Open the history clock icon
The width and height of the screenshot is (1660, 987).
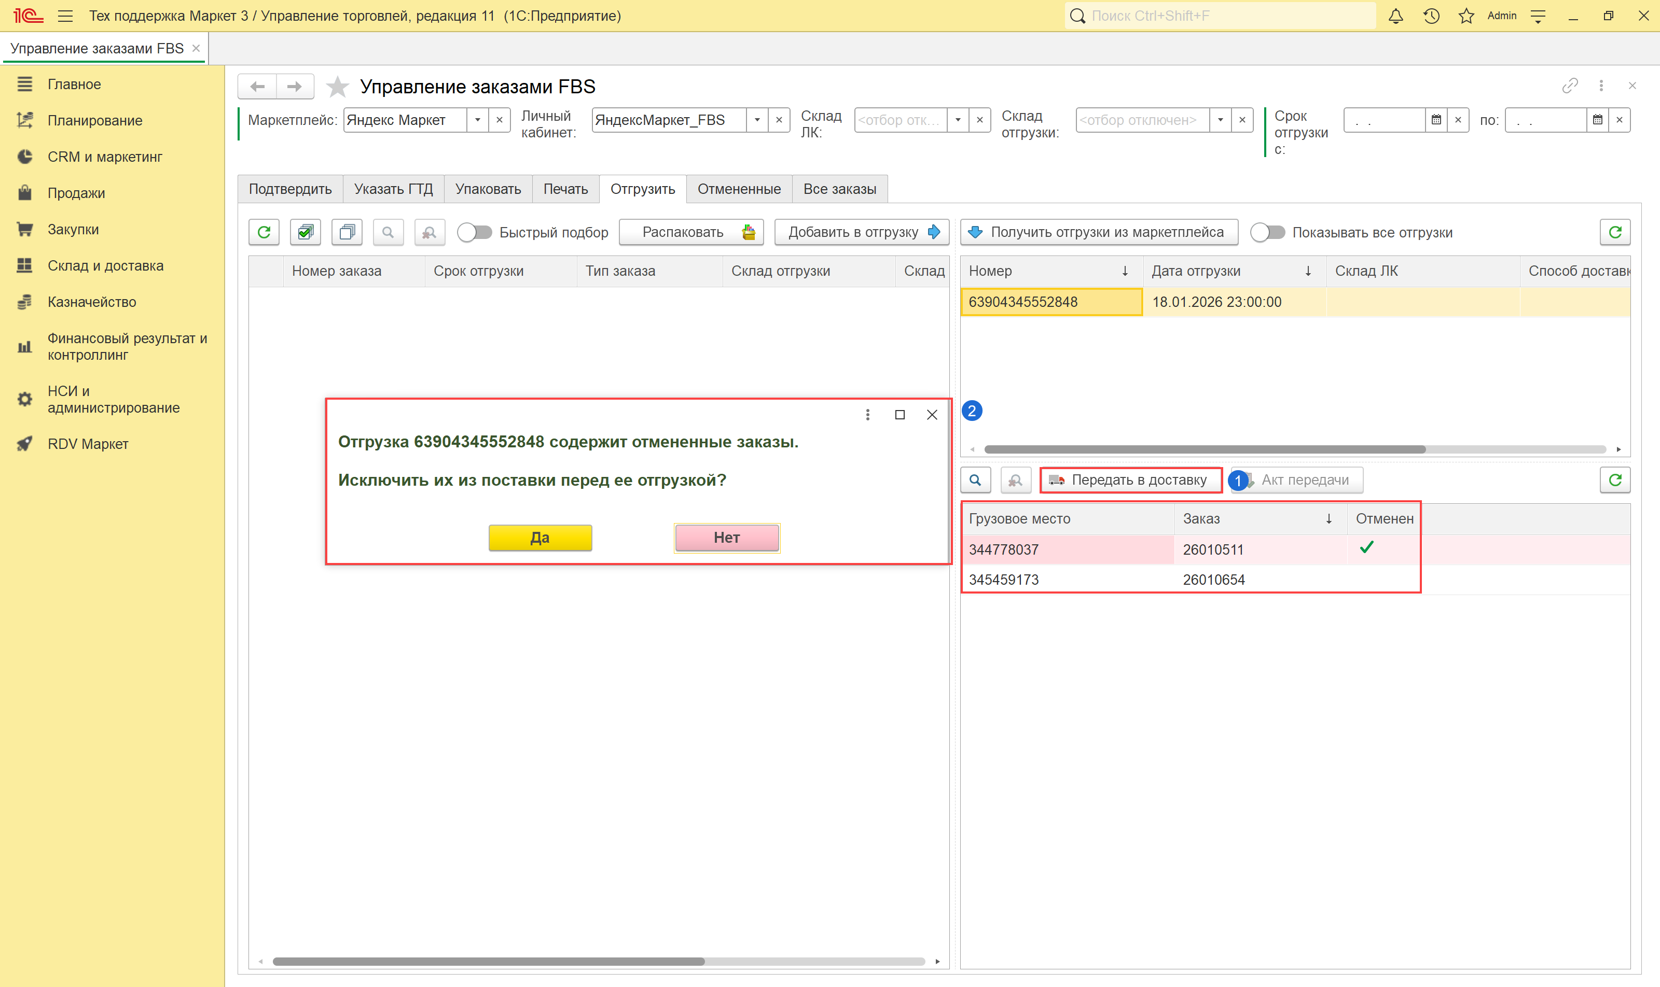(1431, 16)
